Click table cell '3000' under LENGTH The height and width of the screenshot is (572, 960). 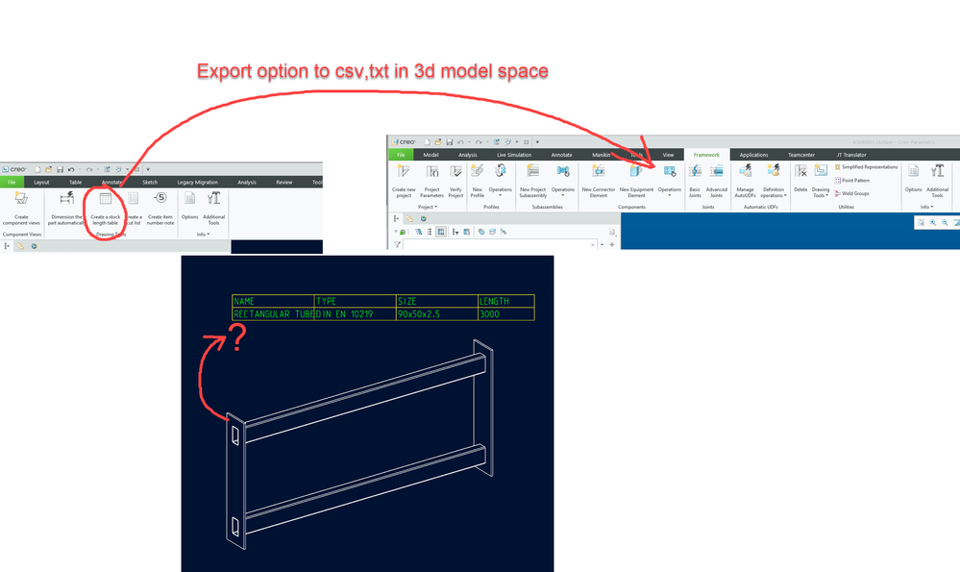[505, 314]
